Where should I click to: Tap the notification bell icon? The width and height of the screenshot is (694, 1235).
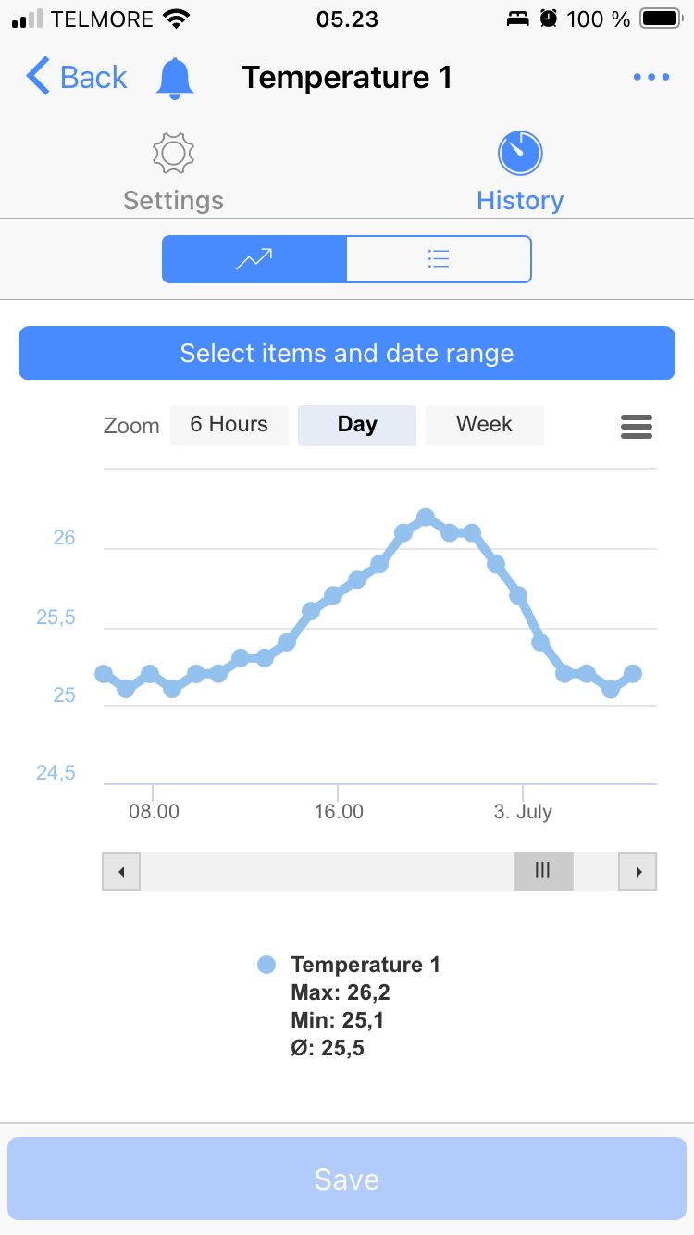pyautogui.click(x=175, y=78)
